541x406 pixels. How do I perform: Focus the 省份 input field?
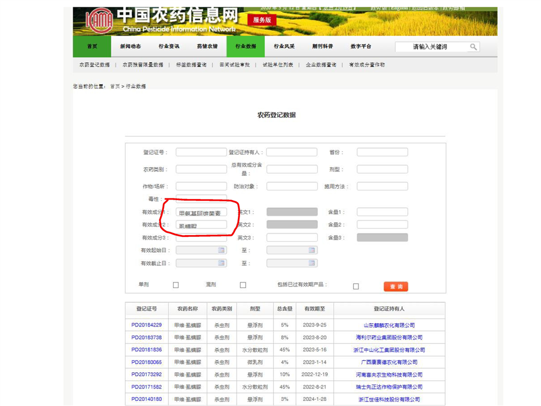coord(382,152)
